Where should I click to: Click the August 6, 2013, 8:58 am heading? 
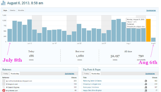point(25,3)
